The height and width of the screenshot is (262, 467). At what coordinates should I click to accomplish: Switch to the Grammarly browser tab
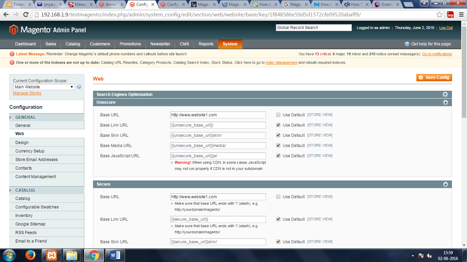pos(387,4)
